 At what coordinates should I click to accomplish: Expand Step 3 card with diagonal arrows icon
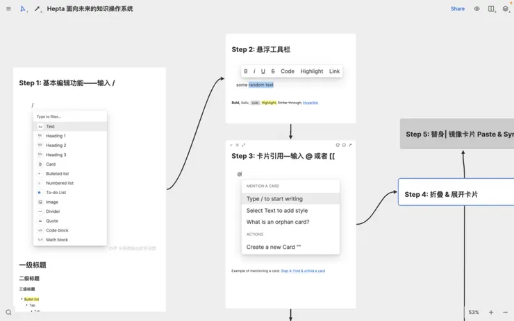click(244, 145)
